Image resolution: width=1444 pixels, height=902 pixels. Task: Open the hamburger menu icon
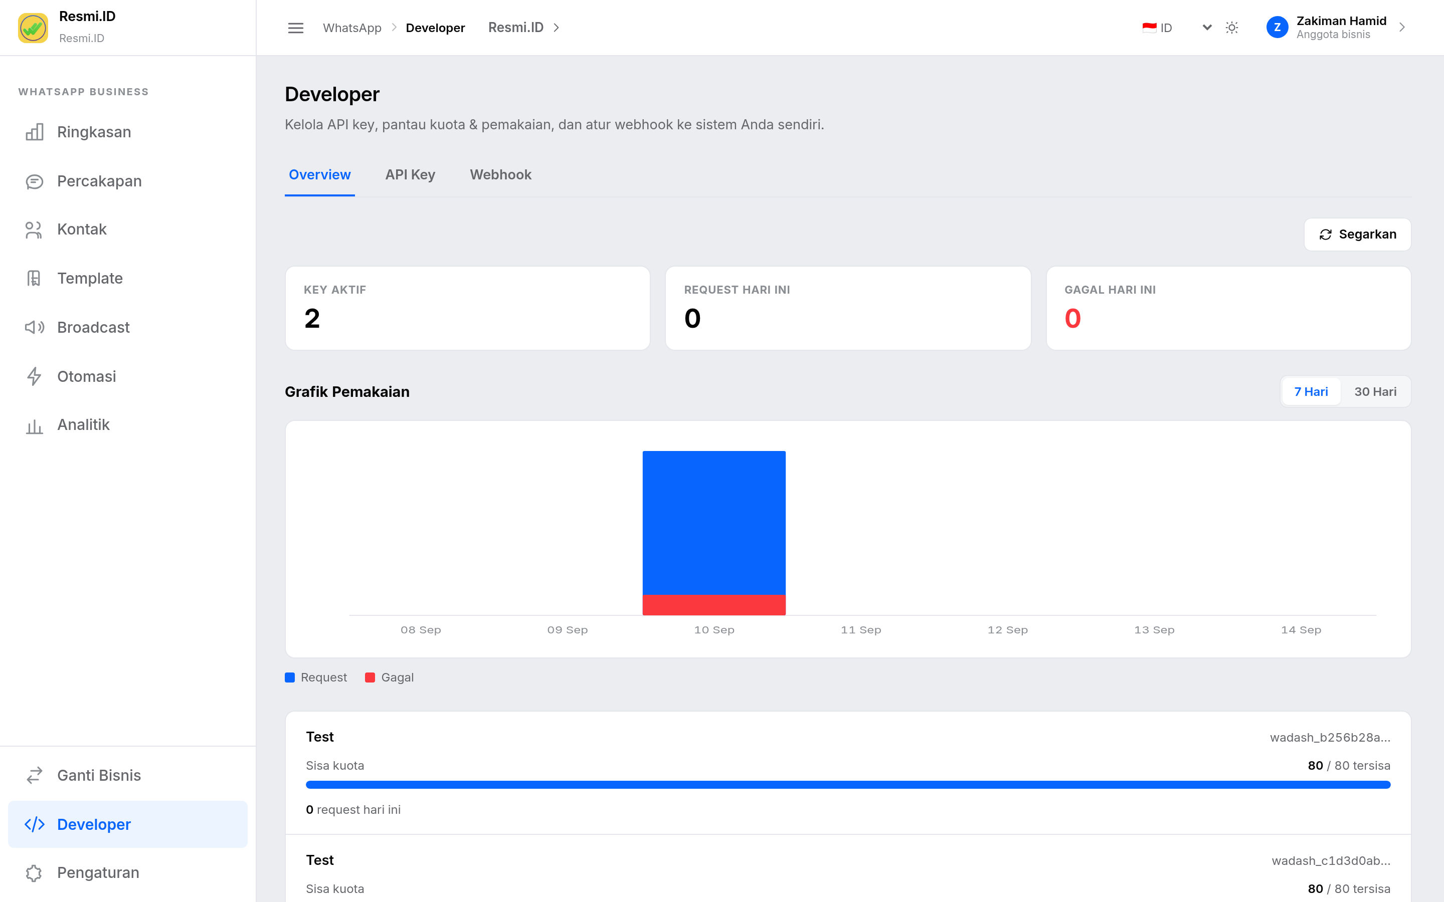tap(295, 28)
